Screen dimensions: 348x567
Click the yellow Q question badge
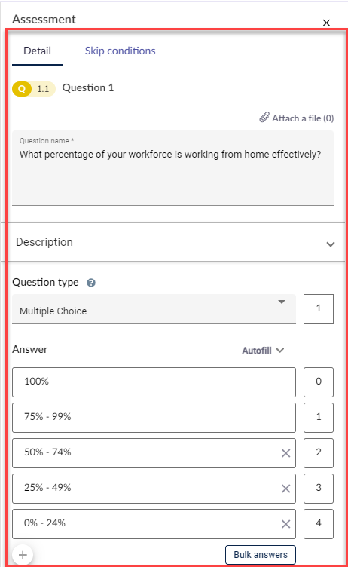pyautogui.click(x=22, y=89)
